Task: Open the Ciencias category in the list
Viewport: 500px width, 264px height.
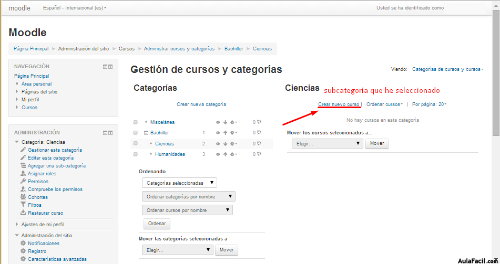Action: pyautogui.click(x=165, y=144)
